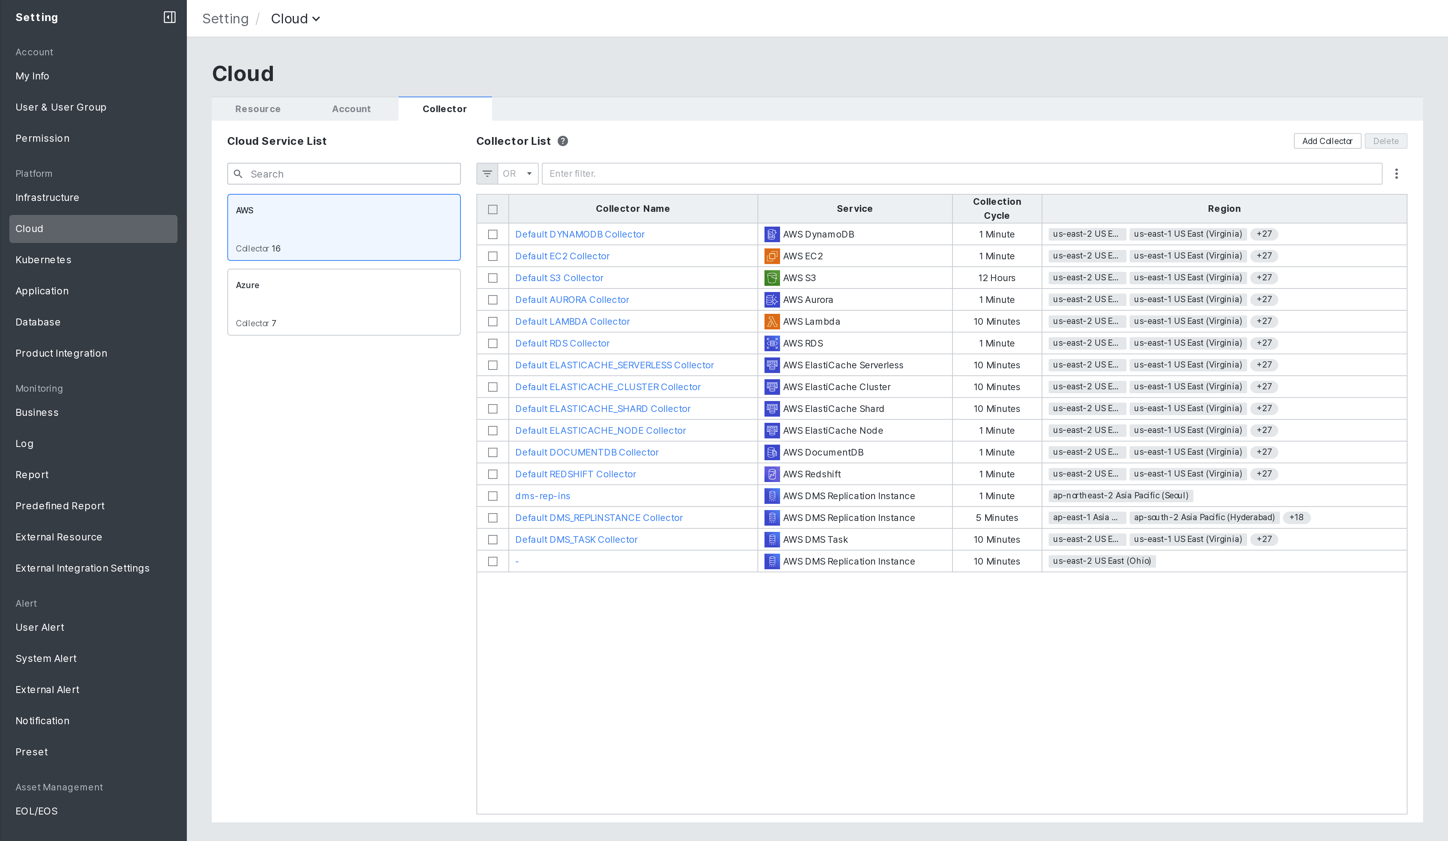The image size is (1448, 841).
Task: Expand +27 regions for DMS Task collector
Action: click(1263, 539)
